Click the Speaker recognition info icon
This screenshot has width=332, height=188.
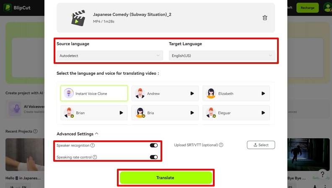click(93, 145)
